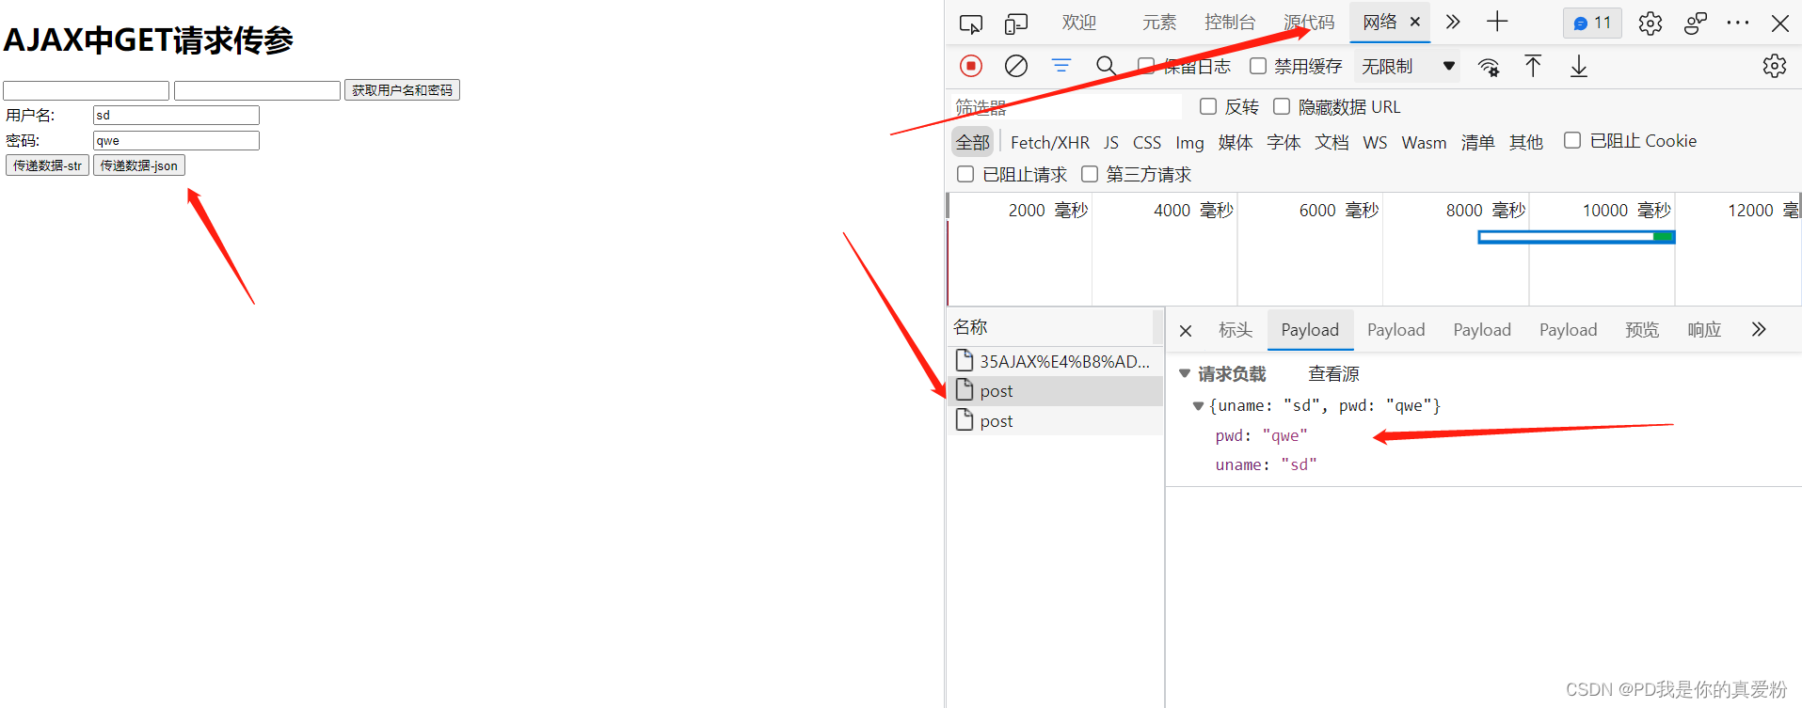
Task: Collapse the 请求负载 section
Action: point(1185,373)
